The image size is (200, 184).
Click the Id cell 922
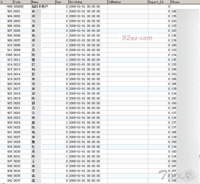[x=6, y=93]
